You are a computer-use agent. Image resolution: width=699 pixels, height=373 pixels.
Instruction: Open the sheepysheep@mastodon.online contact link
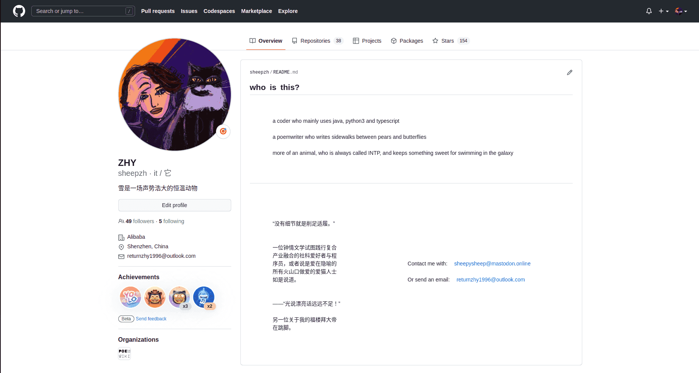492,264
